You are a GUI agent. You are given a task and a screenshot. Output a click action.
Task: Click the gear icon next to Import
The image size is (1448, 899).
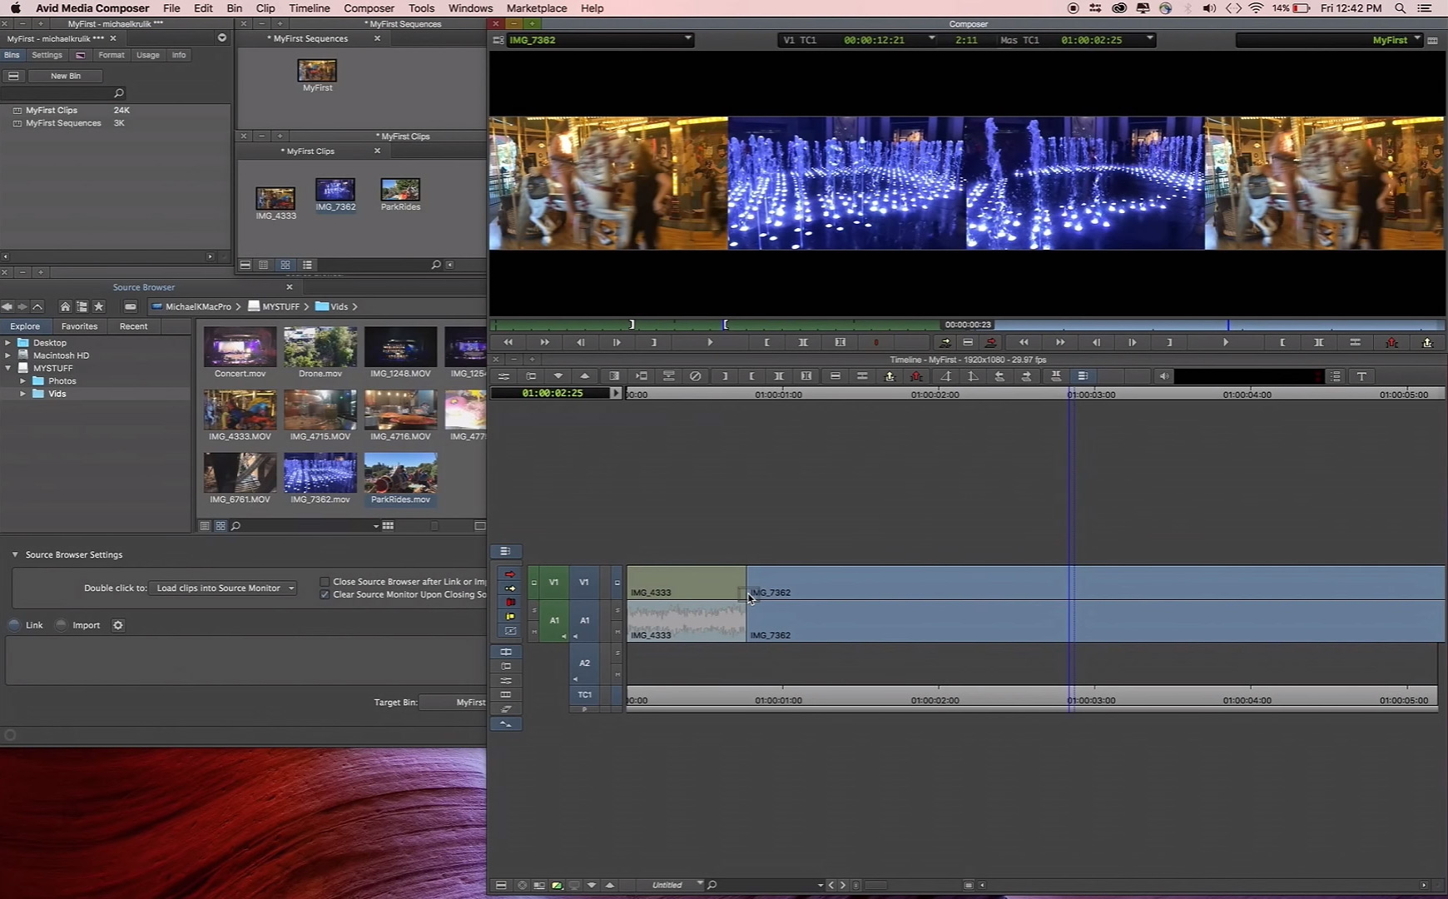[x=118, y=625]
